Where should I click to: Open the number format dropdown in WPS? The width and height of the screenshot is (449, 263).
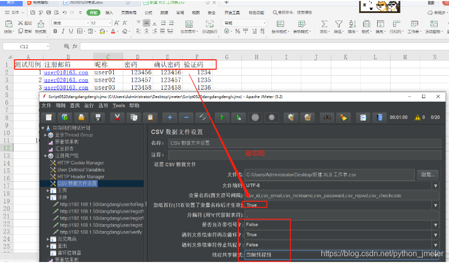pyautogui.click(x=264, y=23)
